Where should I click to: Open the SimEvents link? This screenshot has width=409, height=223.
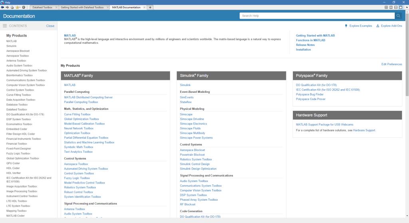pos(187,98)
